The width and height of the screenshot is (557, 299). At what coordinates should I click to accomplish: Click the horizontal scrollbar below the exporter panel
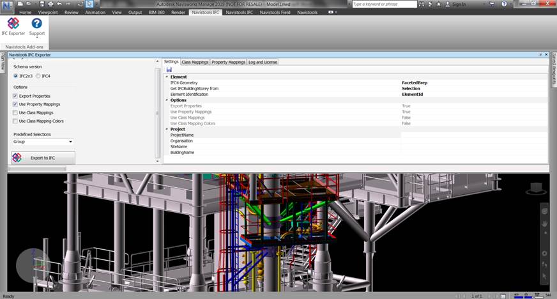click(37, 169)
